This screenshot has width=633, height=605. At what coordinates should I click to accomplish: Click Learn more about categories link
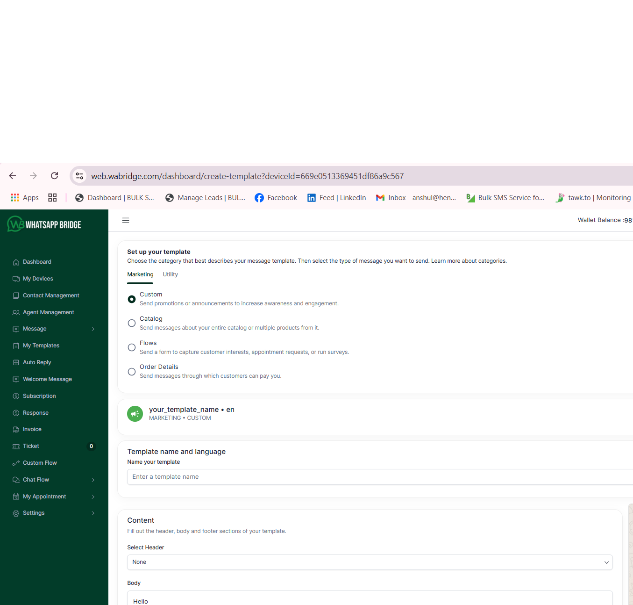pos(469,261)
